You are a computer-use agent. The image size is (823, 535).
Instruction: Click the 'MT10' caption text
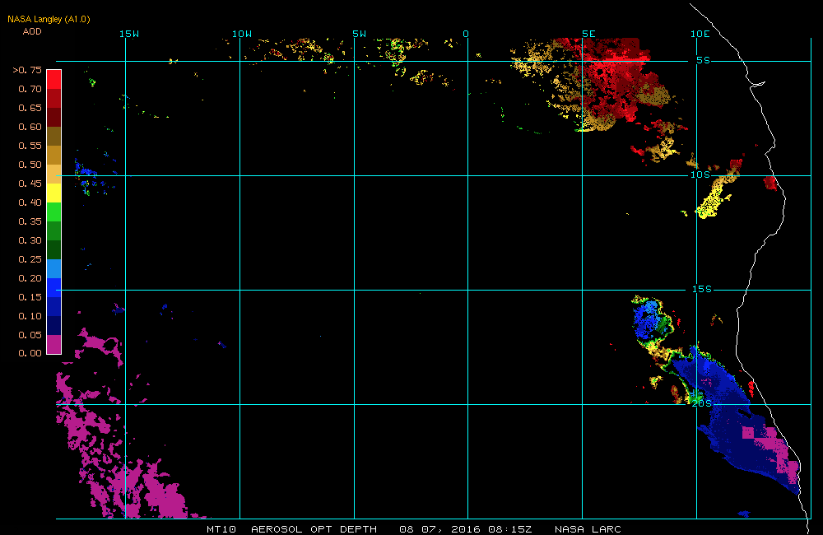[221, 529]
